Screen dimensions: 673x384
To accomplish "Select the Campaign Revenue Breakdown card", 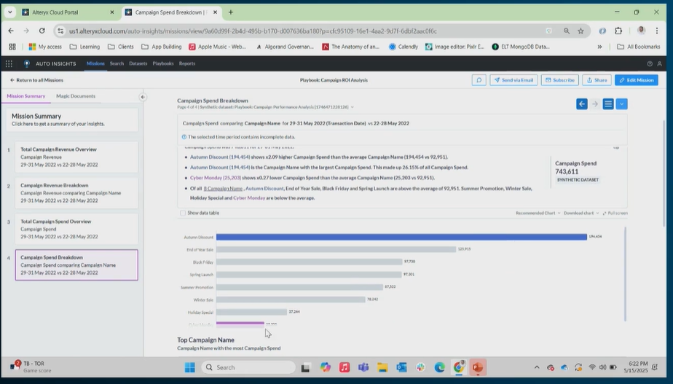I will 76,193.
